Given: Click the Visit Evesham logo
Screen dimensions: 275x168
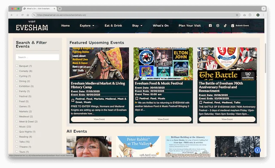Looking at the screenshot, I should [32, 26].
